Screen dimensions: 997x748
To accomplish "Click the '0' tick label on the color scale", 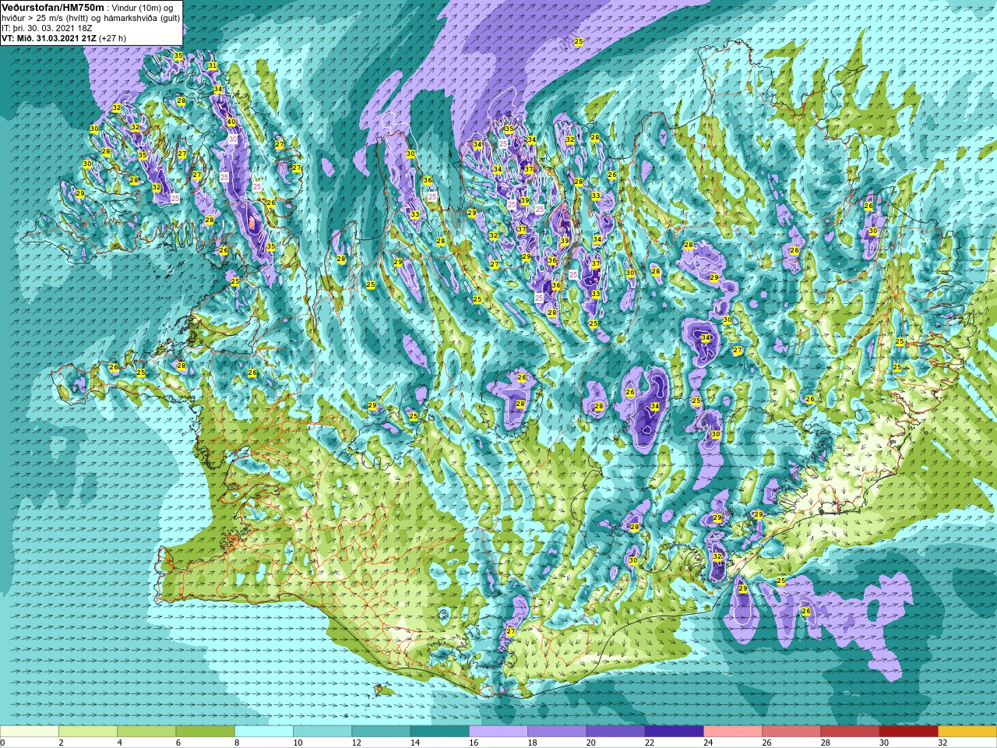I will pyautogui.click(x=2, y=743).
